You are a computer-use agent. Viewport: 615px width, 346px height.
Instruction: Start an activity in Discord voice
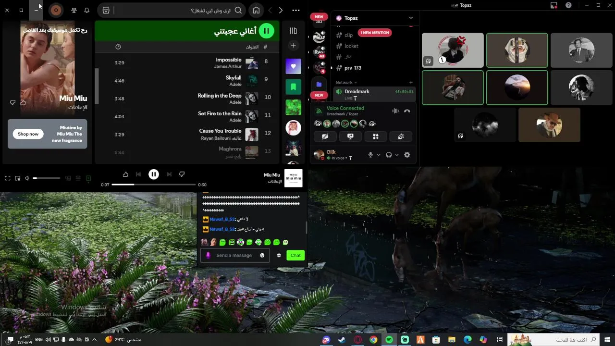click(x=376, y=136)
